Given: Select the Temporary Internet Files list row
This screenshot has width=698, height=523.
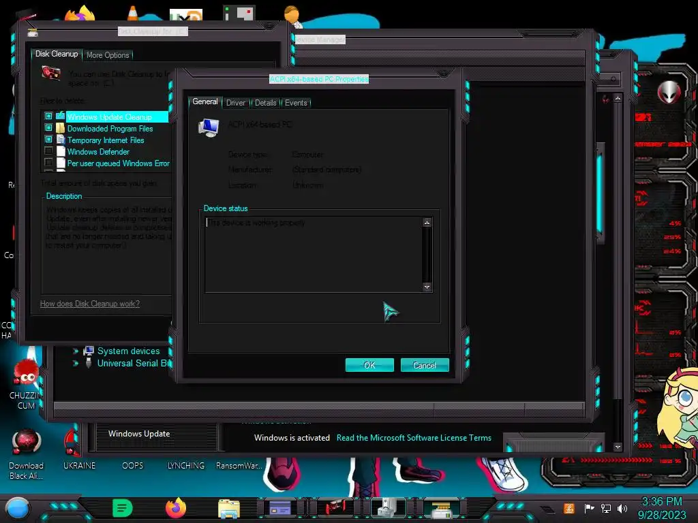Looking at the screenshot, I should (107, 140).
